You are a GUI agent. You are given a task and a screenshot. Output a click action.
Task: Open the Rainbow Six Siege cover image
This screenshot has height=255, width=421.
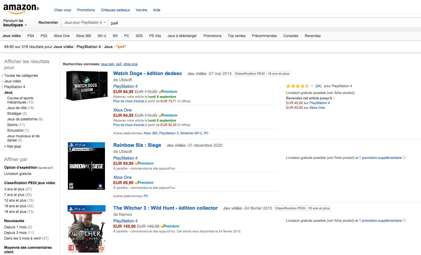[x=86, y=166]
